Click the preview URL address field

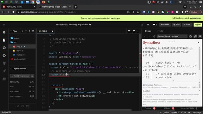172,36
